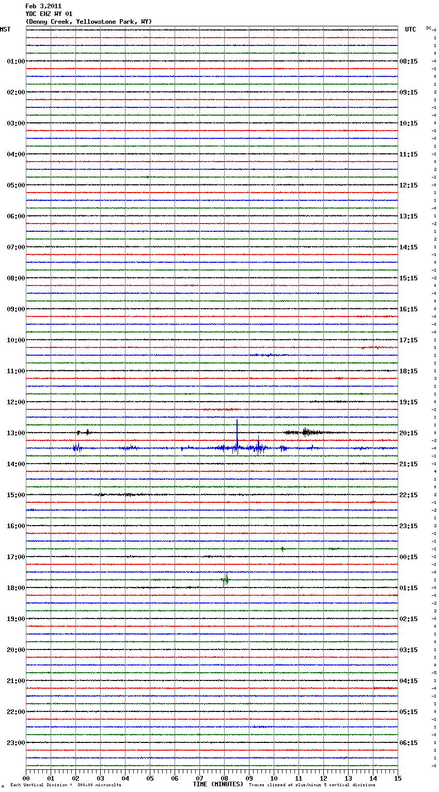This screenshot has height=792, width=439.
Task: Select the "23:00" MST hour label
Action: [16, 743]
